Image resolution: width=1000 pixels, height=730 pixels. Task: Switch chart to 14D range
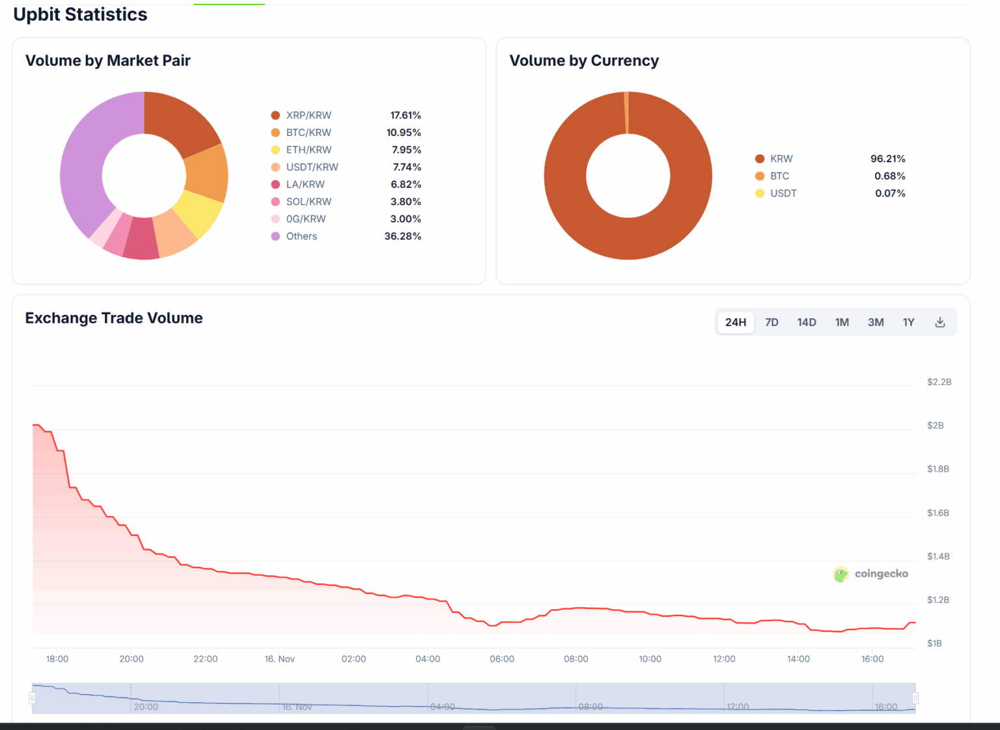click(x=806, y=322)
